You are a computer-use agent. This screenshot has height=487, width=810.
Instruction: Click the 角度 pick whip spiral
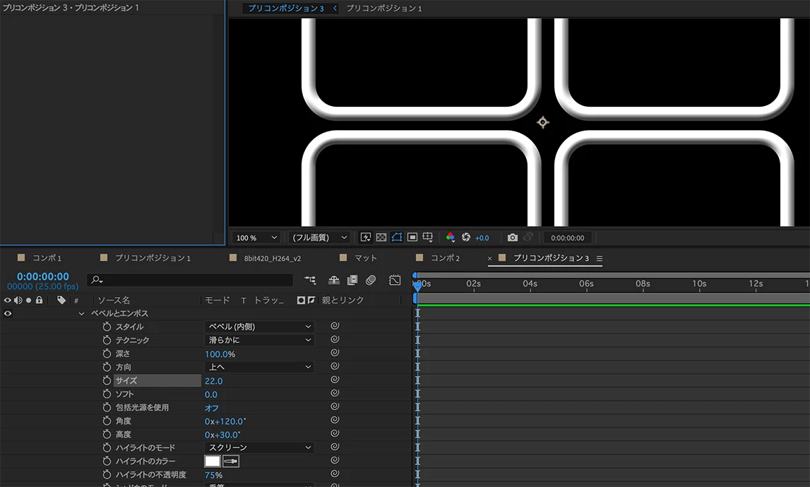tap(335, 420)
